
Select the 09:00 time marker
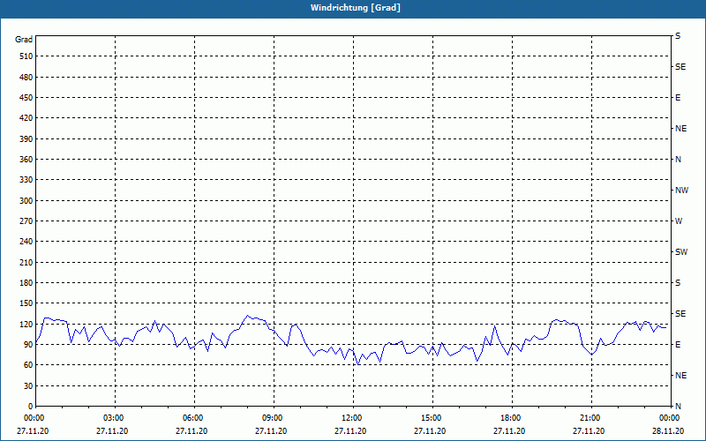(x=273, y=418)
